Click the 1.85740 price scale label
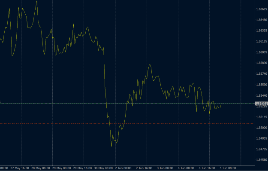 coord(262,74)
